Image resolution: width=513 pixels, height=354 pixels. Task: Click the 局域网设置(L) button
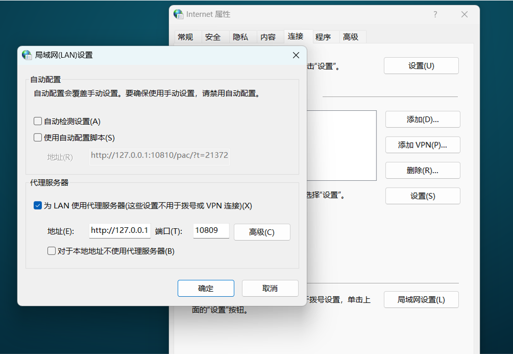[421, 300]
